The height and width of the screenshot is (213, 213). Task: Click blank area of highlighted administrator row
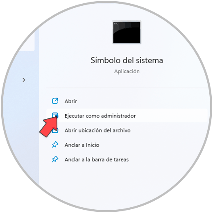(x=171, y=116)
